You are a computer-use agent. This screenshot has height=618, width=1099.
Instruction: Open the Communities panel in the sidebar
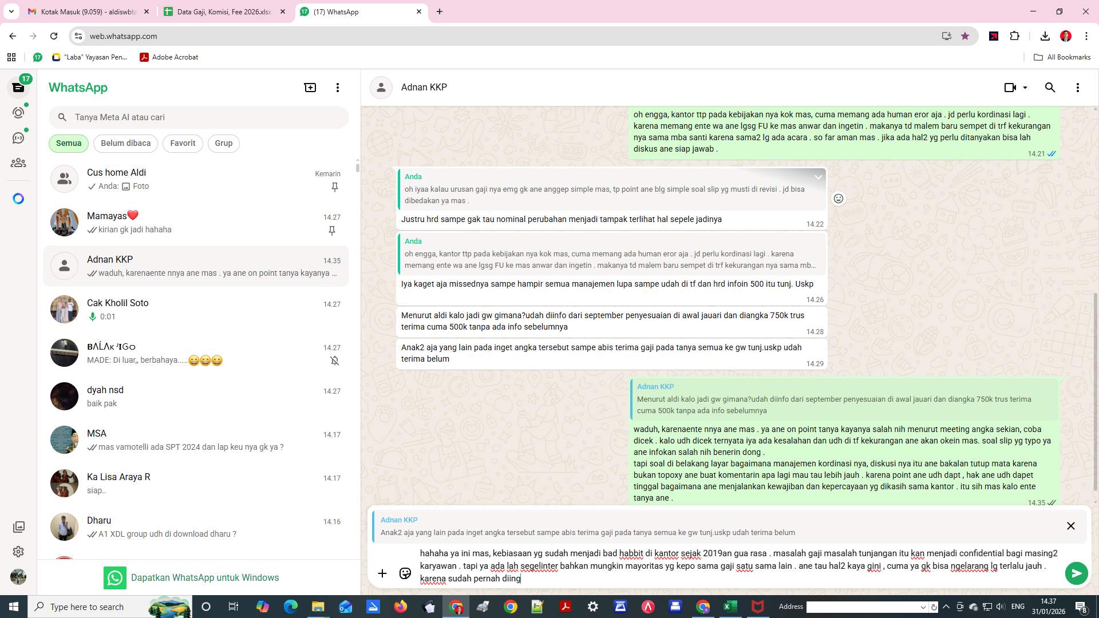point(19,163)
